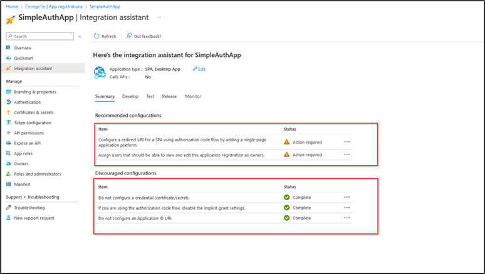Click the Edit link for application type
Image resolution: width=485 pixels, height=274 pixels.
202,69
